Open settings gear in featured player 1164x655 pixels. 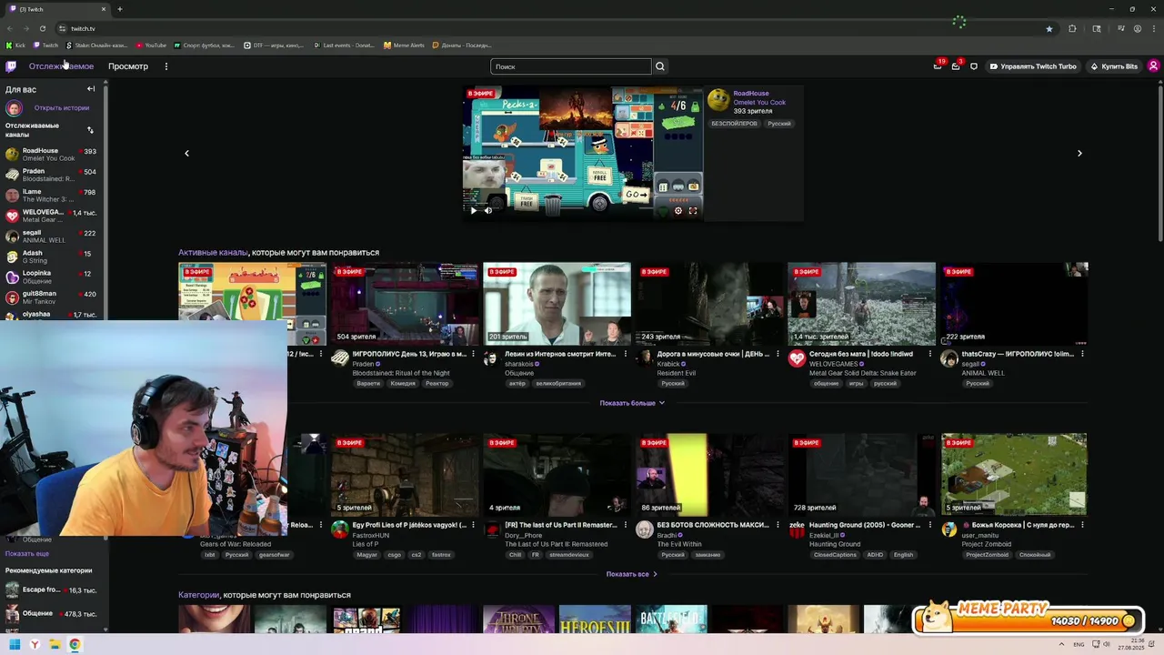click(x=677, y=210)
